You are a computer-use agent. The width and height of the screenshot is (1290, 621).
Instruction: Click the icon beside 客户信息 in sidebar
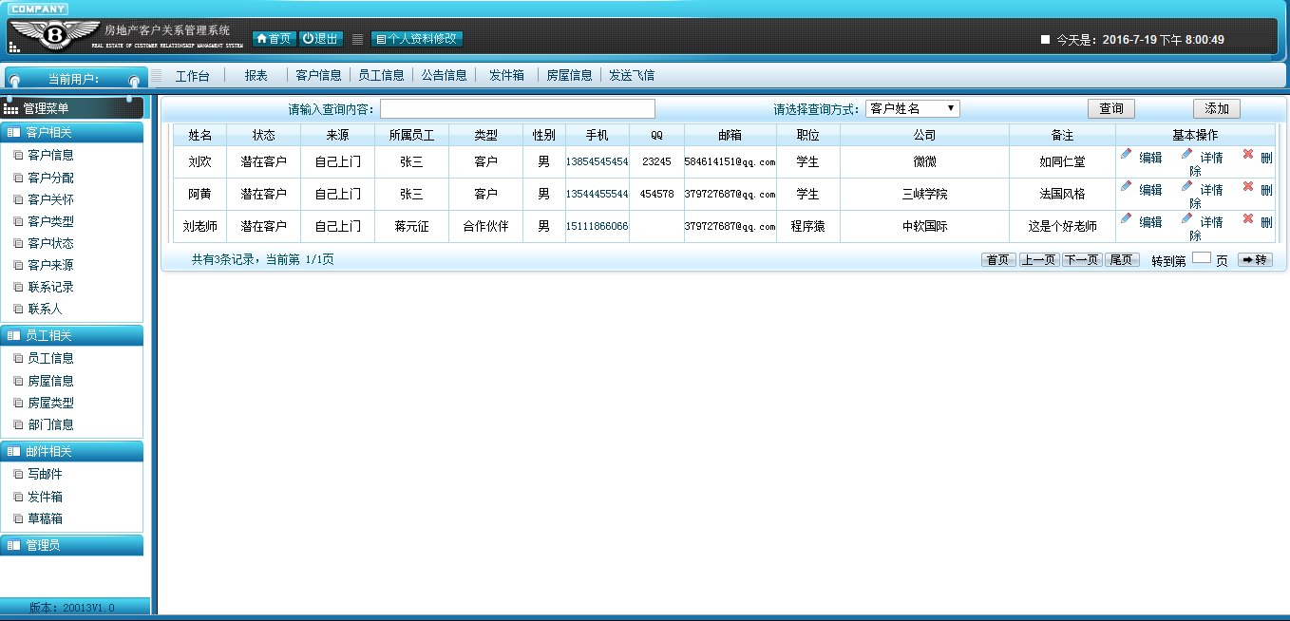tap(18, 156)
